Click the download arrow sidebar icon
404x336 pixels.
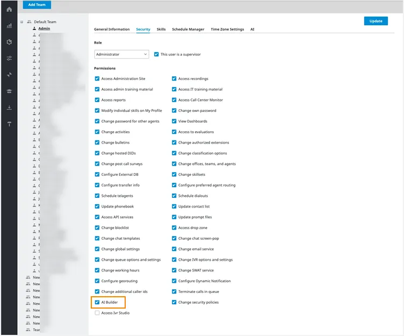point(9,108)
